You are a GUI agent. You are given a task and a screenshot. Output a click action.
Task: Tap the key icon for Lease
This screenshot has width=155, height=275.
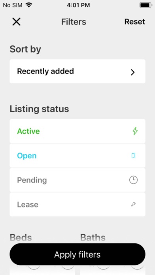pyautogui.click(x=133, y=204)
